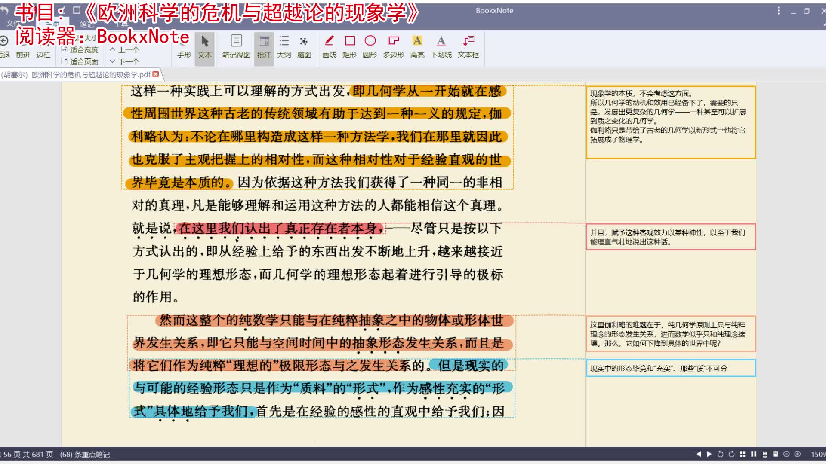Click the (68) 条重点笔记 status text
The image size is (826, 464).
pos(85,455)
